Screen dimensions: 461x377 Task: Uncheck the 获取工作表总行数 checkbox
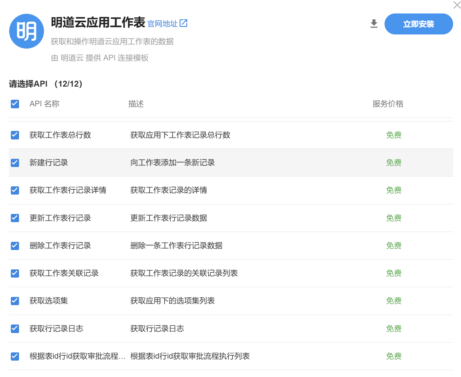(15, 135)
